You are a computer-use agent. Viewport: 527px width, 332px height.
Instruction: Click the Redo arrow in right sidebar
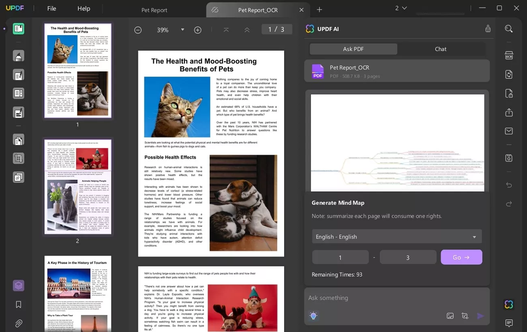(509, 204)
